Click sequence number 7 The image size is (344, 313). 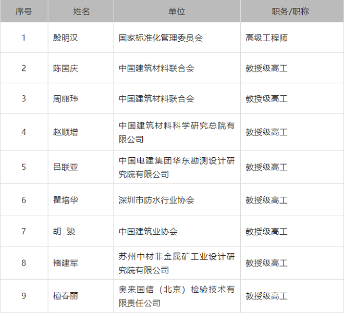[23, 231]
